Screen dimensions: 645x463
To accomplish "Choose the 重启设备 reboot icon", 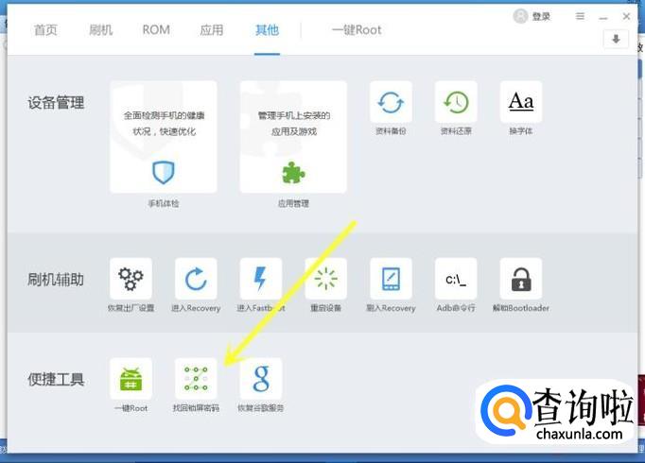I will (325, 279).
